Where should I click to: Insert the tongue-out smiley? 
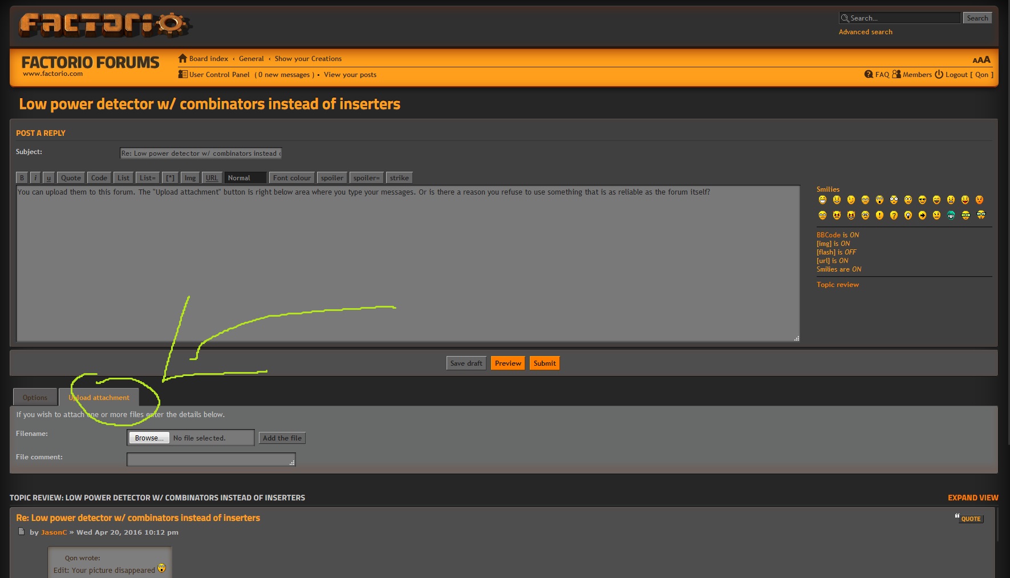pyautogui.click(x=965, y=200)
